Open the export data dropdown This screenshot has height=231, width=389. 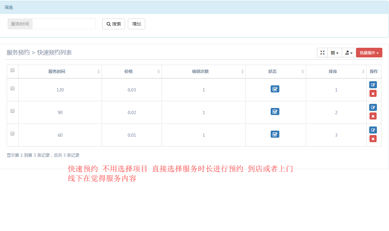pos(349,53)
